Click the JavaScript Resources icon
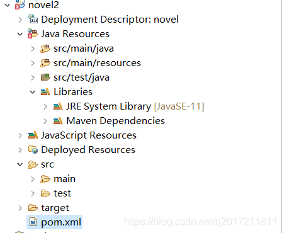The image size is (282, 233). [x=33, y=135]
